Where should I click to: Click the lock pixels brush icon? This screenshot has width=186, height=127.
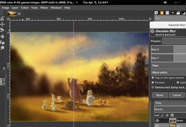coord(162,115)
